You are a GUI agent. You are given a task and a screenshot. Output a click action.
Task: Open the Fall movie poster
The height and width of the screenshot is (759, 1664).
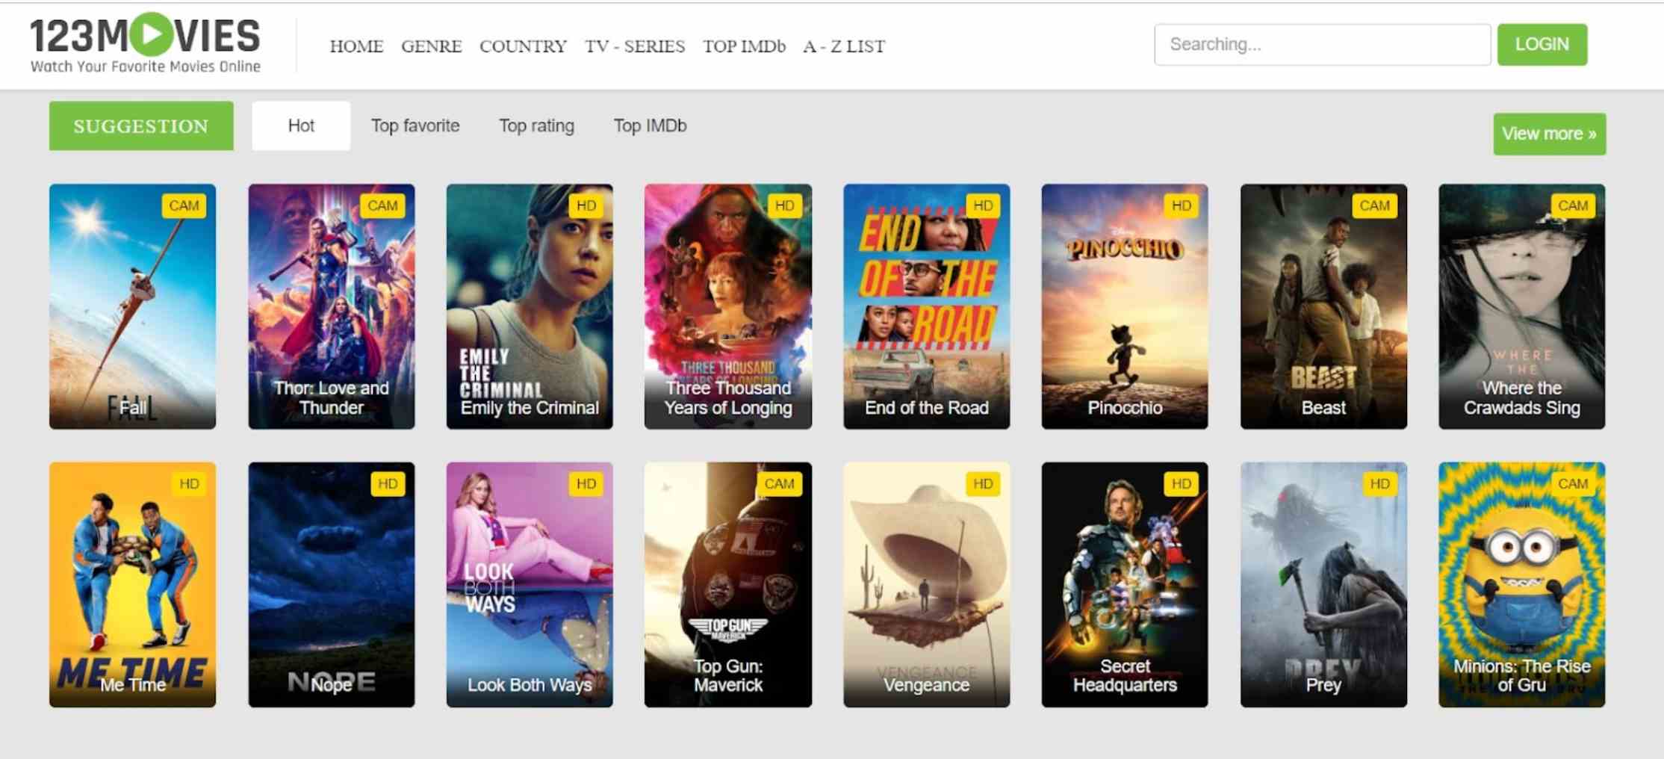[x=132, y=306]
